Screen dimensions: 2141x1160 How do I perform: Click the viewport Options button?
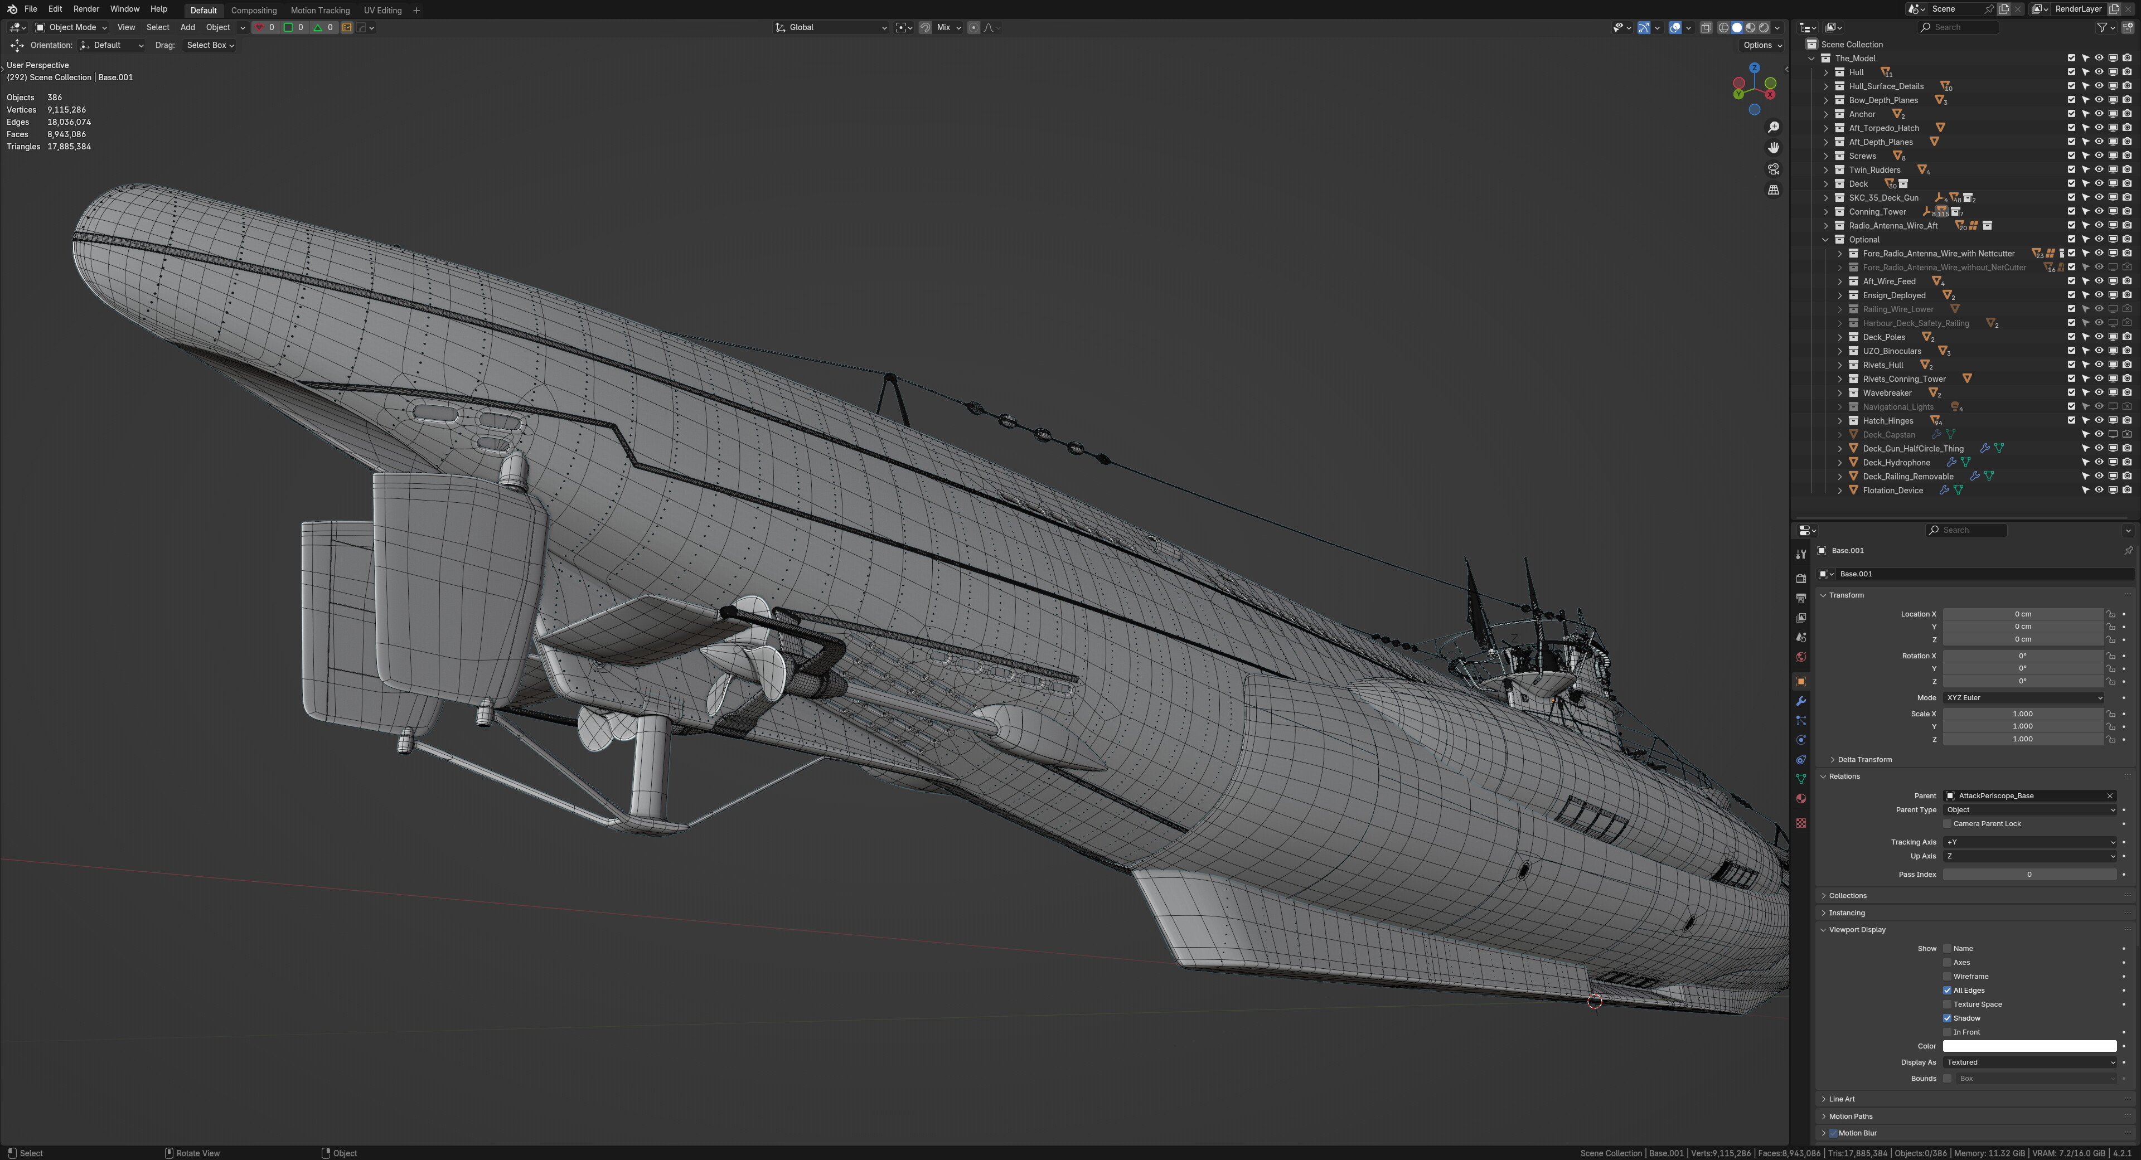pyautogui.click(x=1762, y=46)
